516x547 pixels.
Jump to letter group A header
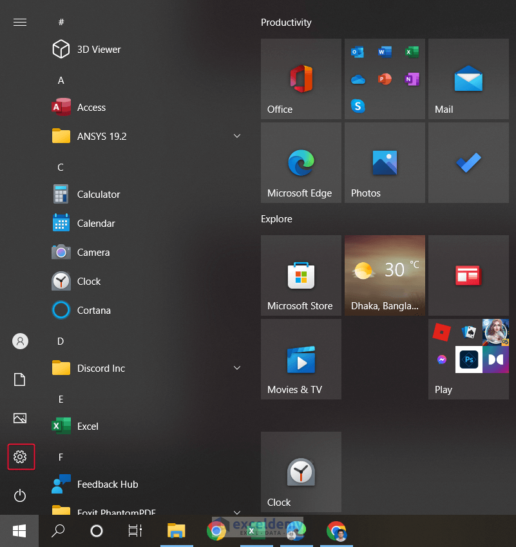(x=61, y=81)
